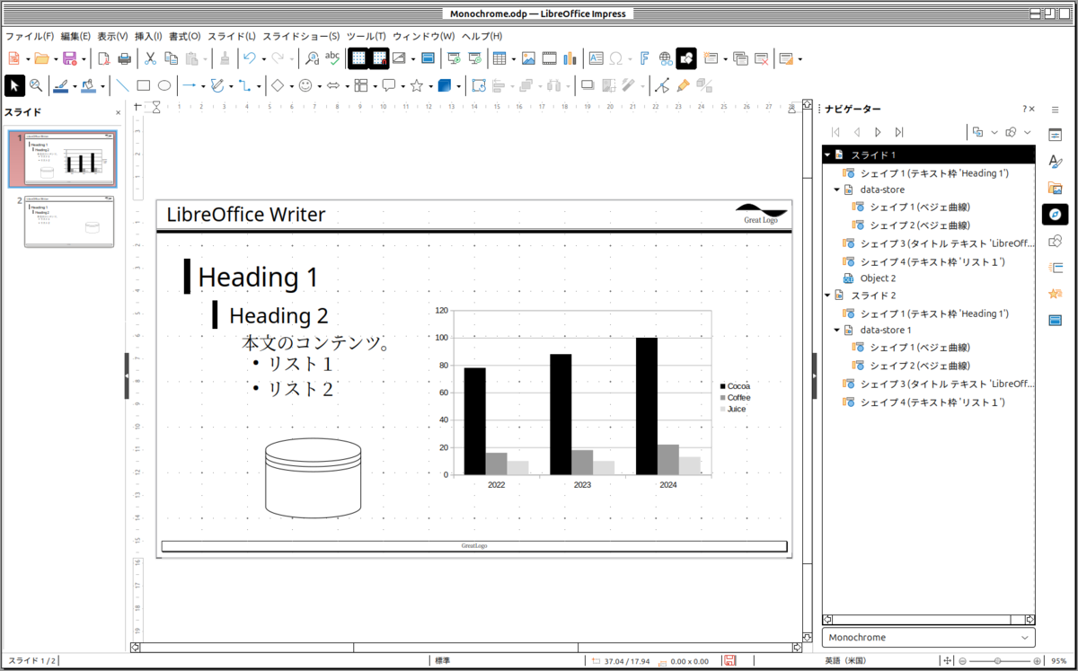Screen dimensions: 1078x671
Task: Open the ツール(T) menu
Action: pyautogui.click(x=367, y=36)
